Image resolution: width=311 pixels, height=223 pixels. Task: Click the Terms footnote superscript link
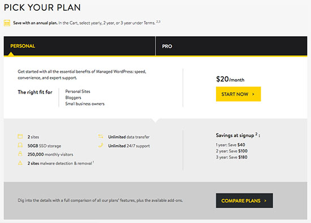[158, 21]
